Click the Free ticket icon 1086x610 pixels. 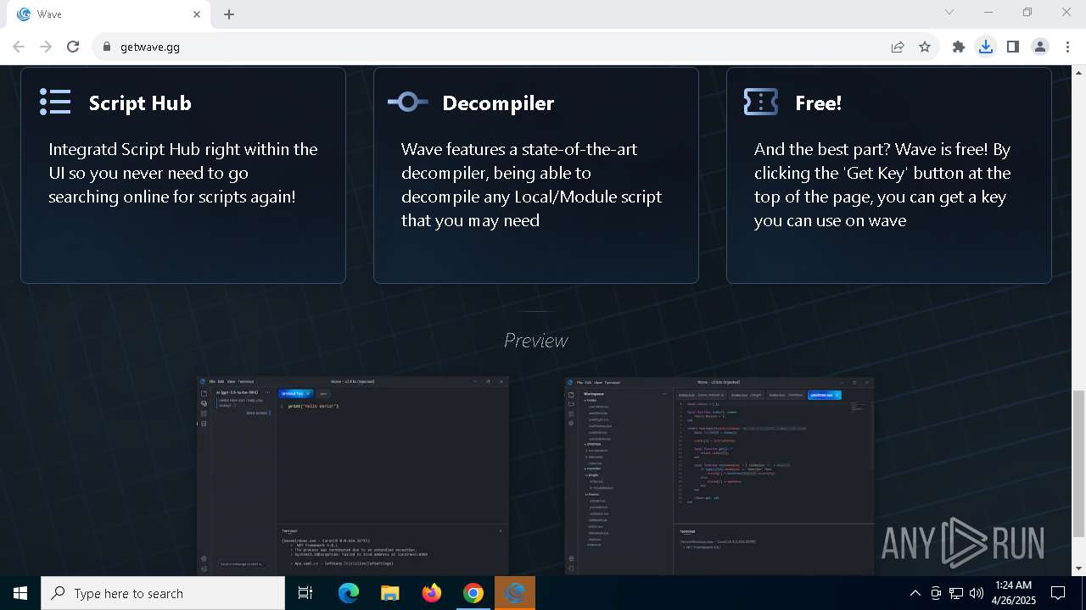(761, 103)
